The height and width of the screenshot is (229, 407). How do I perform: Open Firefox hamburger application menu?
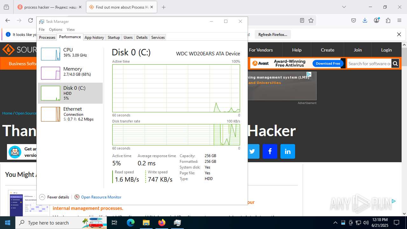click(x=399, y=20)
